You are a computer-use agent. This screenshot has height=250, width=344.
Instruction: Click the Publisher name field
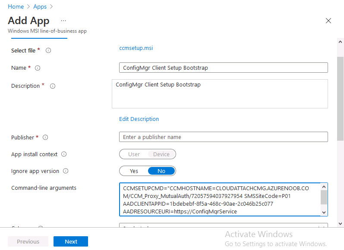point(223,137)
